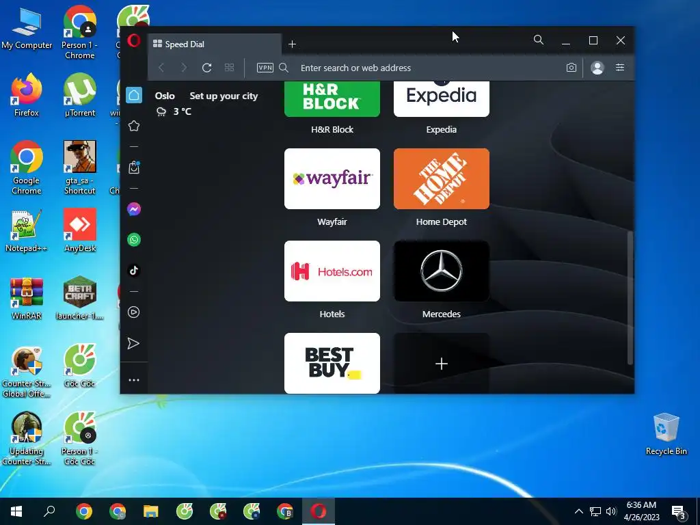The height and width of the screenshot is (525, 700).
Task: Toggle the VPN badge
Action: coord(265,68)
